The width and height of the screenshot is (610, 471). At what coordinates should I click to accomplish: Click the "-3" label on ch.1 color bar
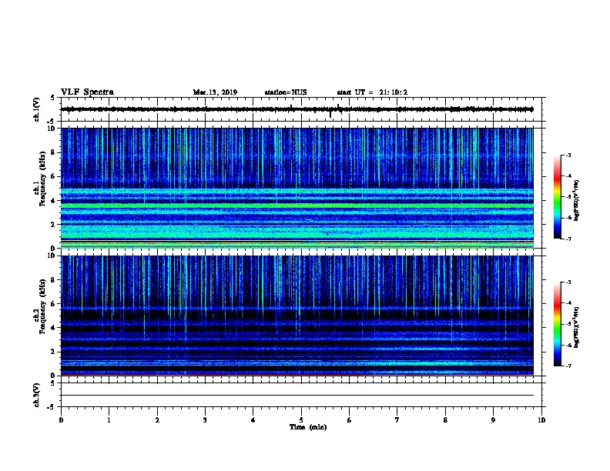[x=568, y=155]
